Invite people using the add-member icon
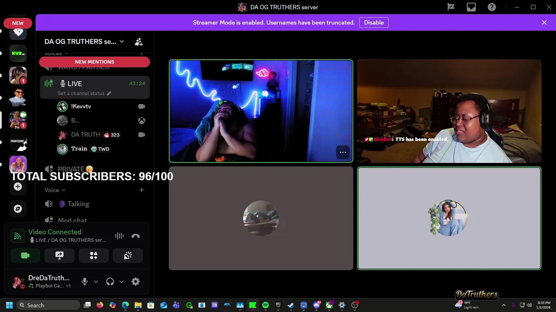 [x=139, y=42]
